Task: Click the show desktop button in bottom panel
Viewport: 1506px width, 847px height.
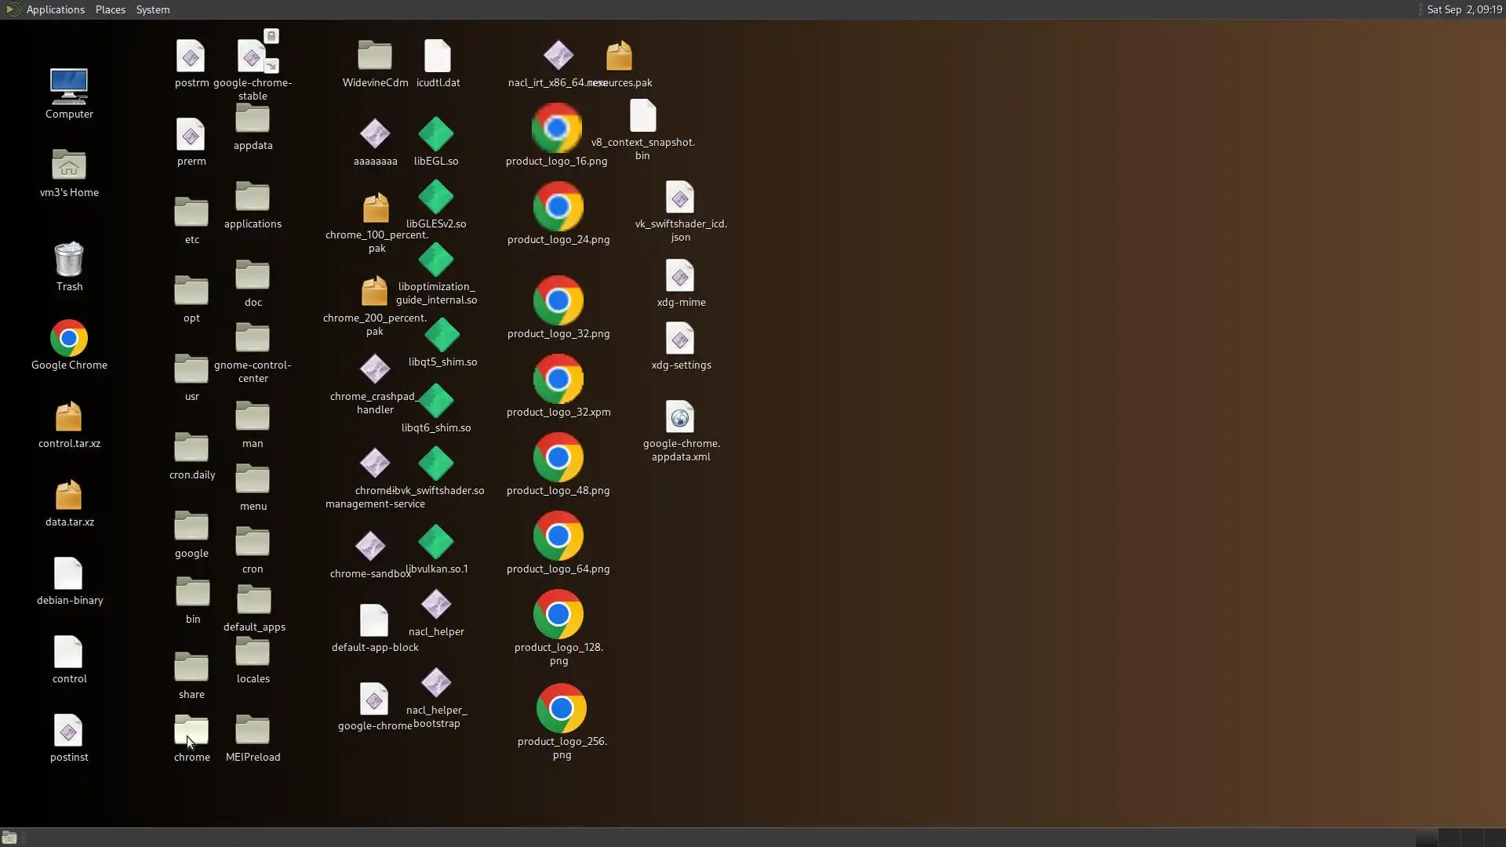Action: point(9,838)
